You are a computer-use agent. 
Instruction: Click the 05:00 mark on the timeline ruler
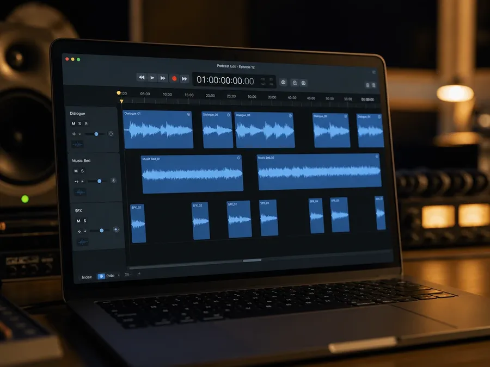[x=145, y=94]
